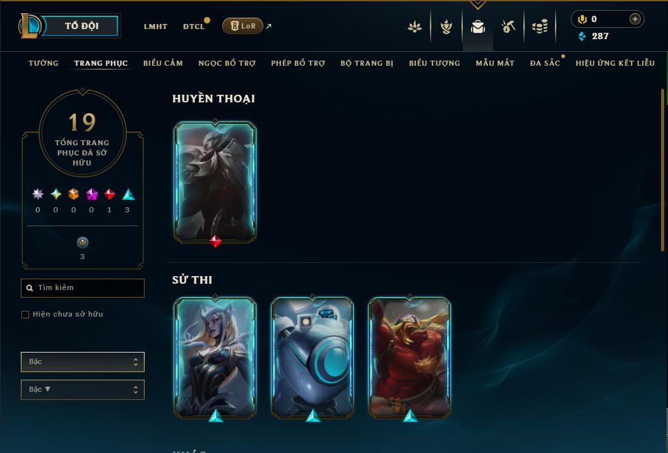Screen dimensions: 668x453
Task: Open the ĐA SẮC tab
Action: [x=545, y=63]
